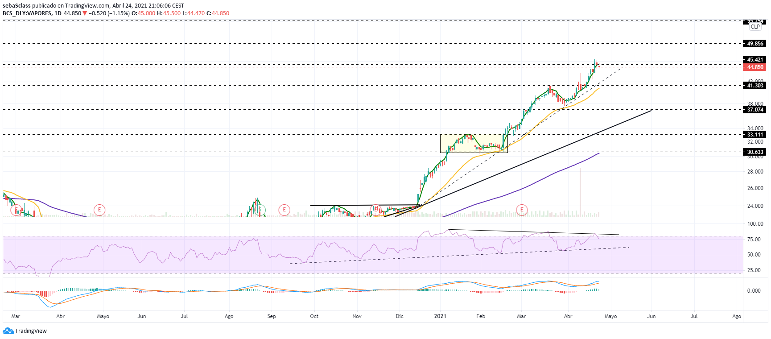Select the 37.074 horizontal level label
771x339 pixels.
(x=755, y=110)
